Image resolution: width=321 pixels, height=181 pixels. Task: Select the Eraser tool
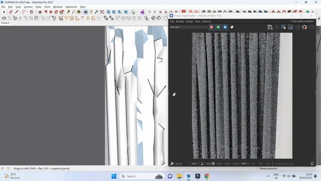point(11,12)
